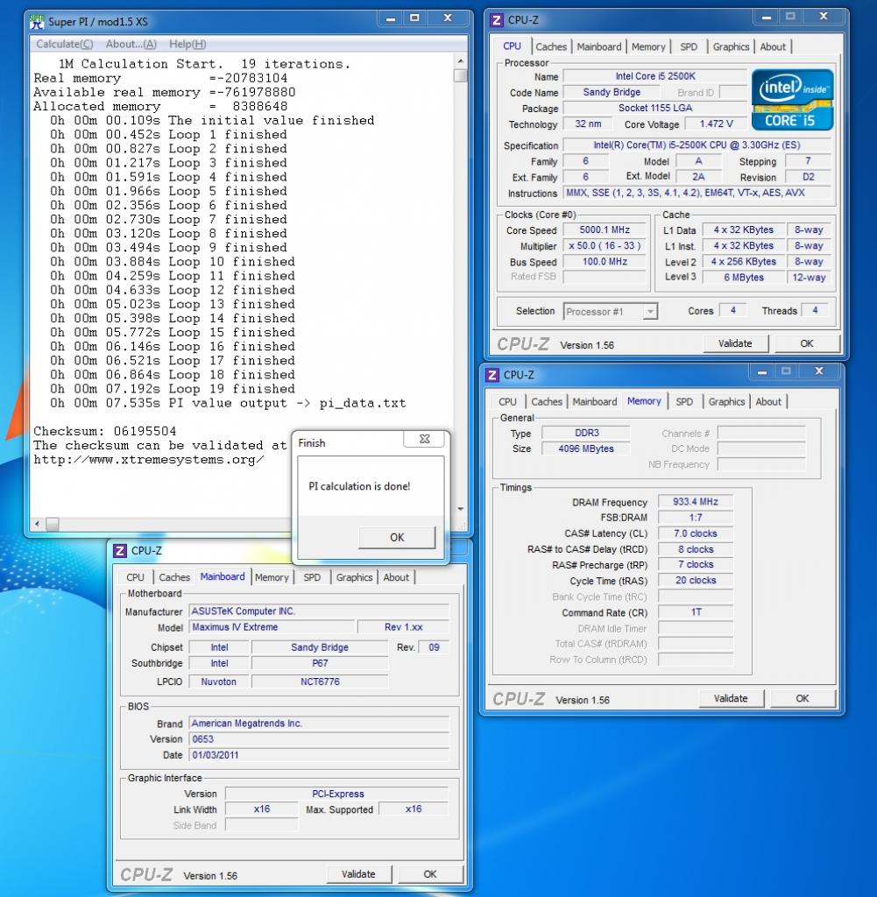
Task: Select About tab in the Memory CPU-Z window
Action: pyautogui.click(x=768, y=401)
